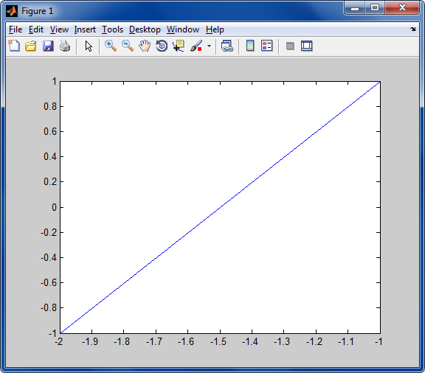Insert a colorbar using the toolbar

[x=250, y=46]
